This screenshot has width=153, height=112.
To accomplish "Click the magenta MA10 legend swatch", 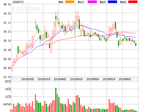I will [x=92, y=2].
